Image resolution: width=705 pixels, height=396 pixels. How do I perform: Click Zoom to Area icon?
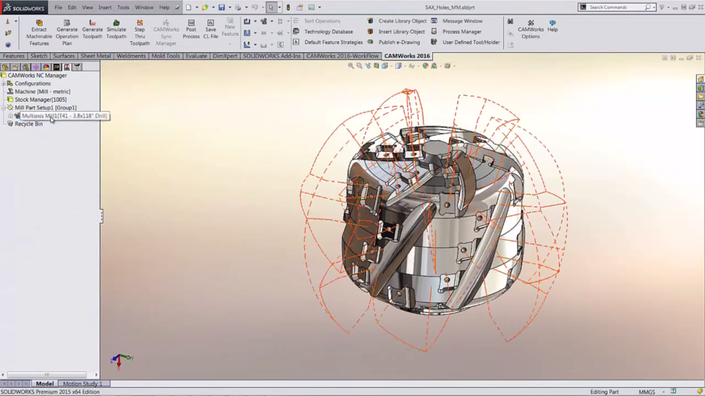pyautogui.click(x=359, y=65)
